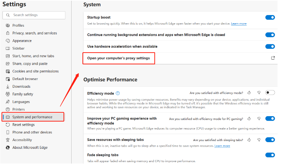Disable the Save resources with sleeping tabs switch
287x166 pixels.
point(270,140)
